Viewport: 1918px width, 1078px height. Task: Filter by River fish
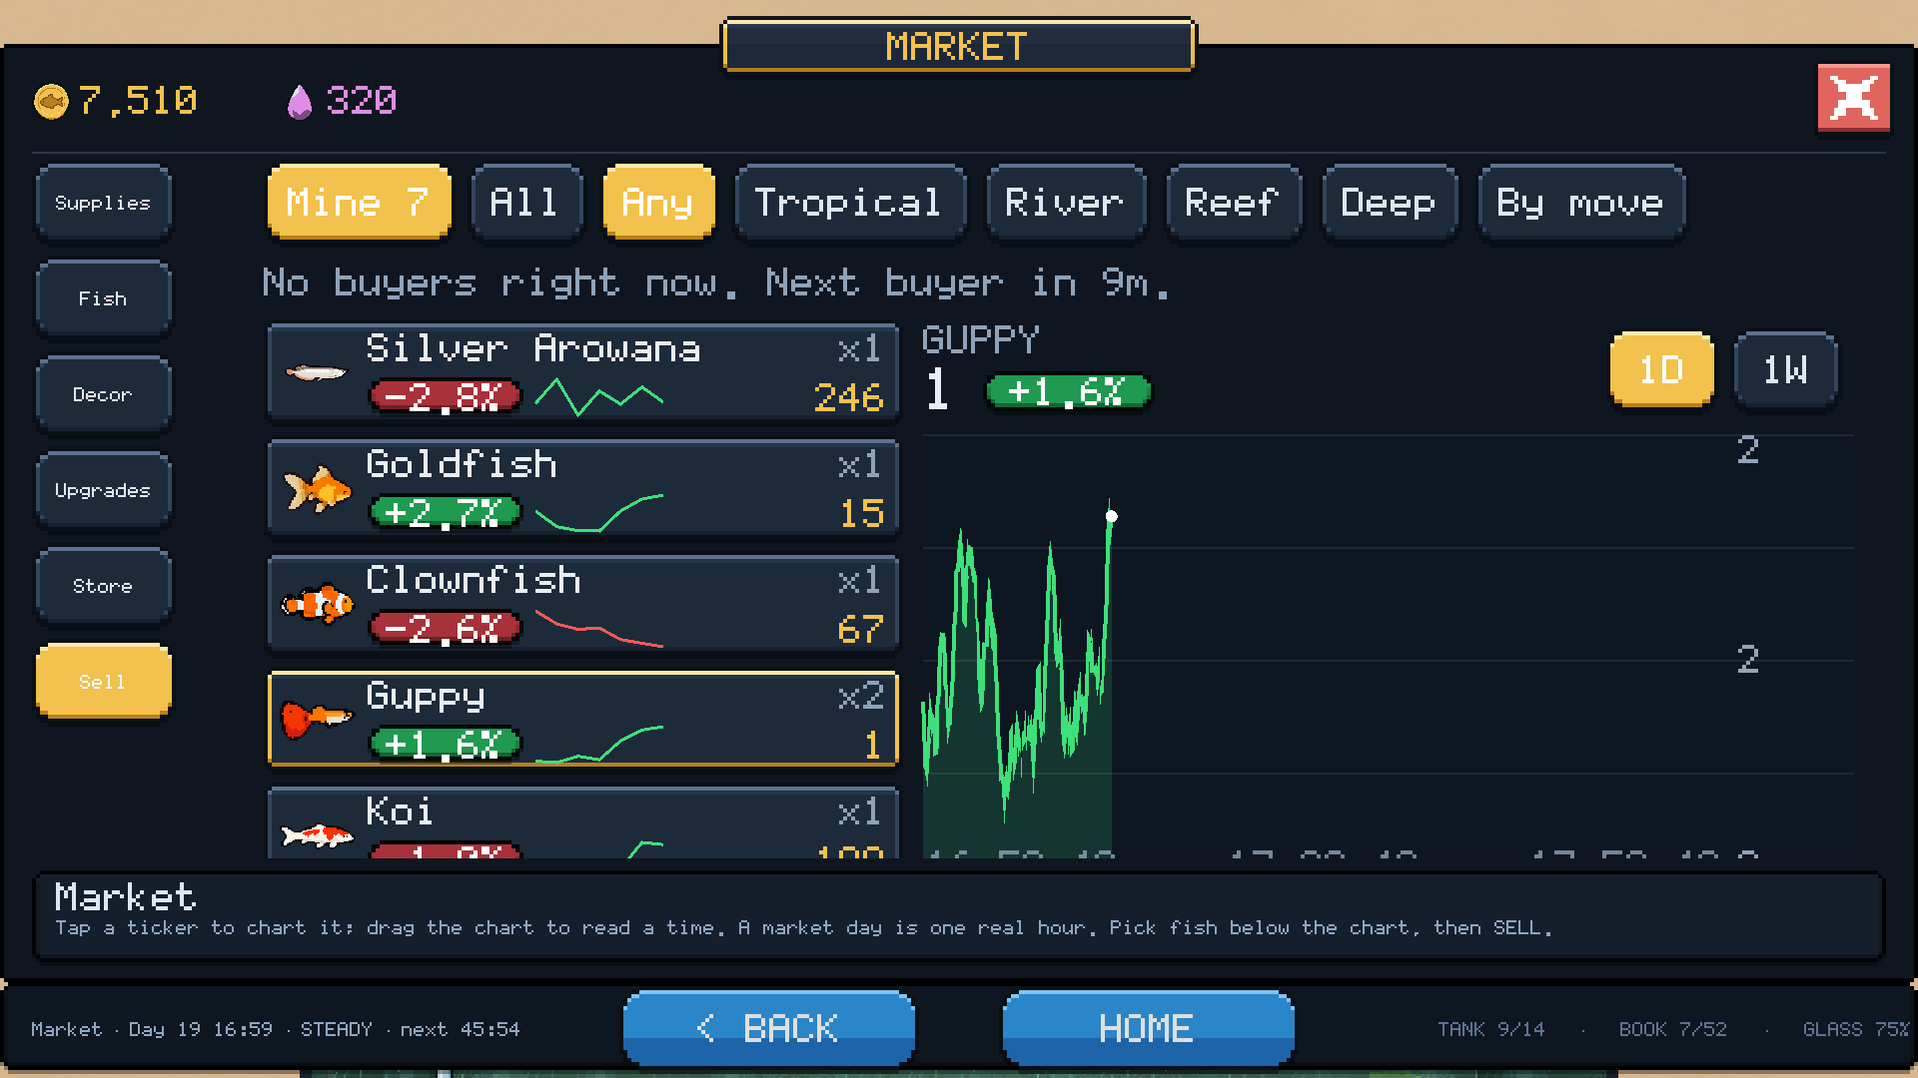[x=1066, y=203]
